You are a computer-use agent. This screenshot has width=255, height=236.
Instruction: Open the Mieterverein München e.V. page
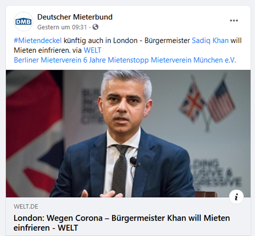(193, 60)
